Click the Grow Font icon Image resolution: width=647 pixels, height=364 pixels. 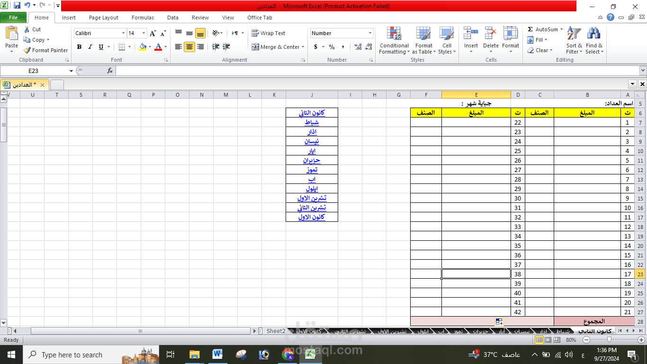pyautogui.click(x=153, y=33)
